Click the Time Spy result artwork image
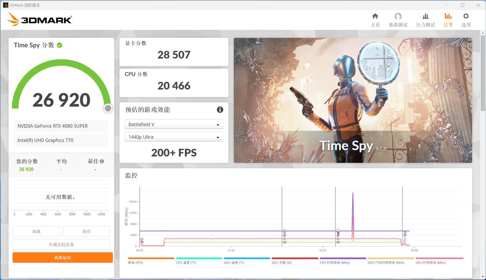Viewport: 486px width, 280px height. click(353, 100)
